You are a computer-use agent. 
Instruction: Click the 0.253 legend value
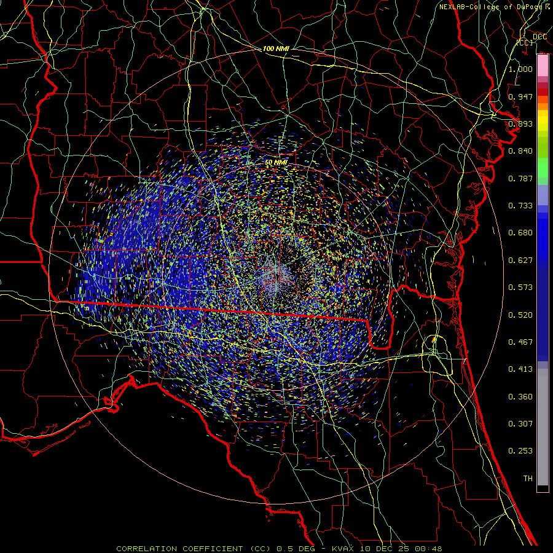[x=520, y=451]
